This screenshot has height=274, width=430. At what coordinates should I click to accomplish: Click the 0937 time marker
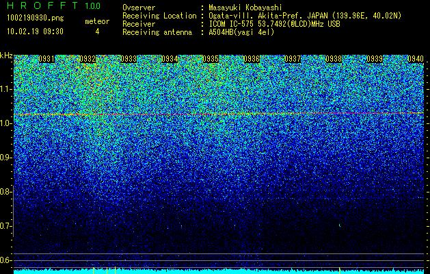[293, 59]
